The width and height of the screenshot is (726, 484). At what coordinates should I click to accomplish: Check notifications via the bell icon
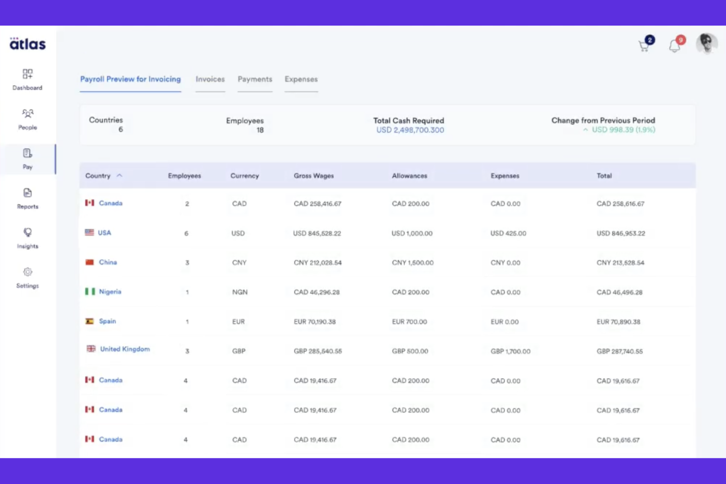tap(674, 45)
